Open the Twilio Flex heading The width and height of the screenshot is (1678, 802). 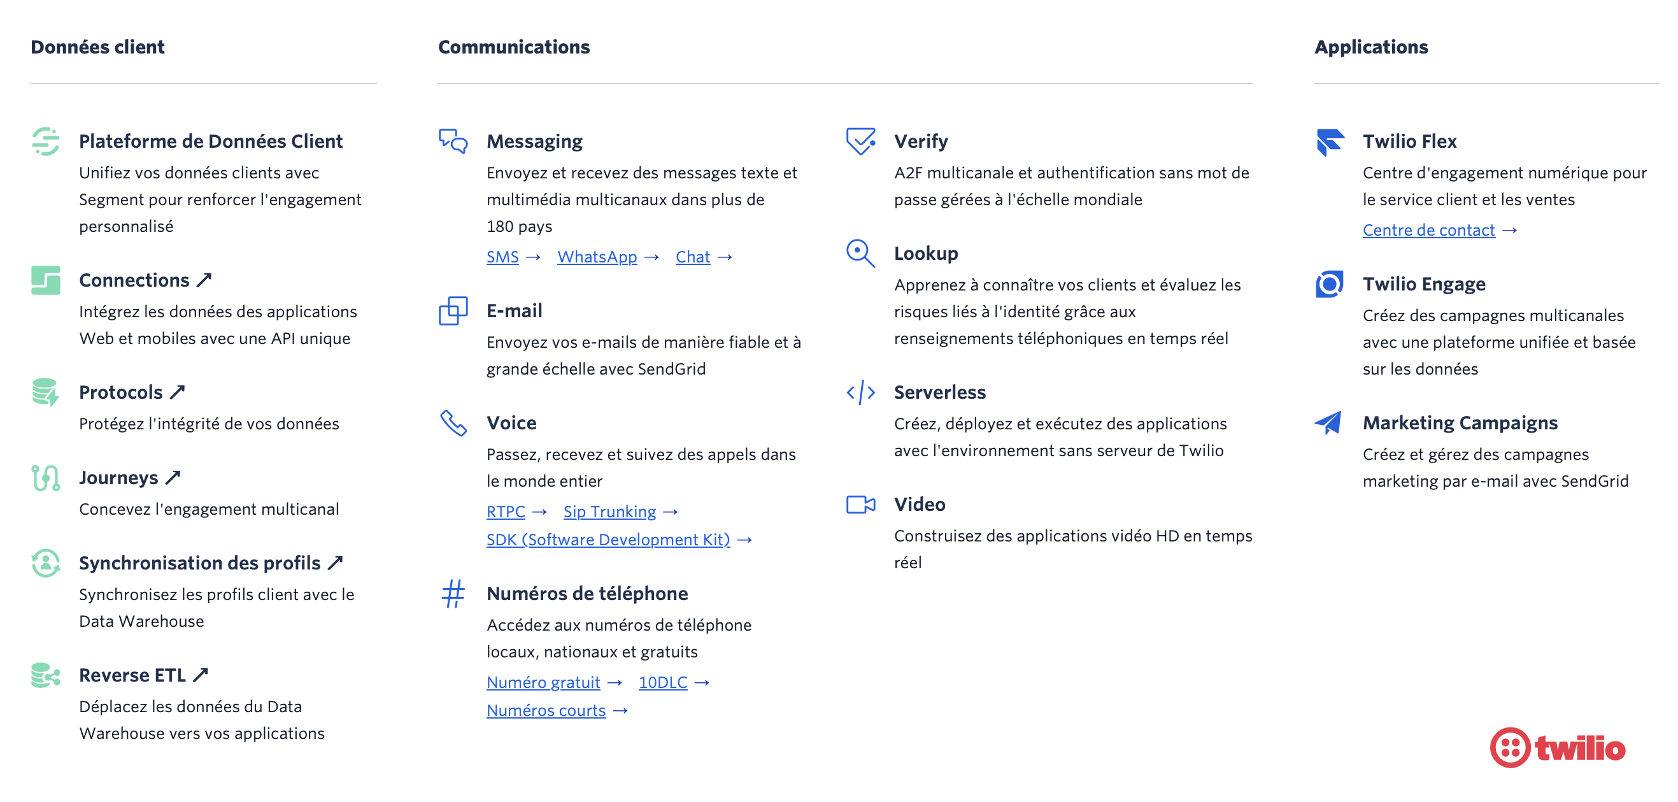[x=1409, y=141]
